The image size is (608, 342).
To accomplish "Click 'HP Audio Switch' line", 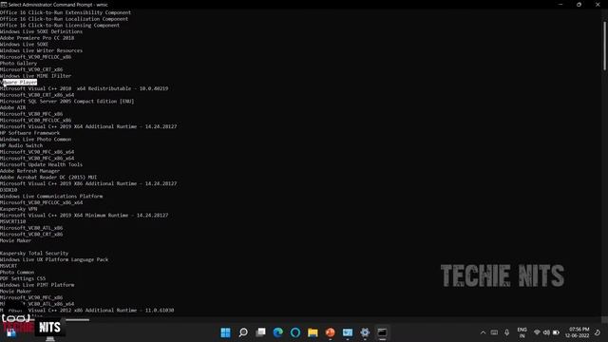I will [21, 145].
